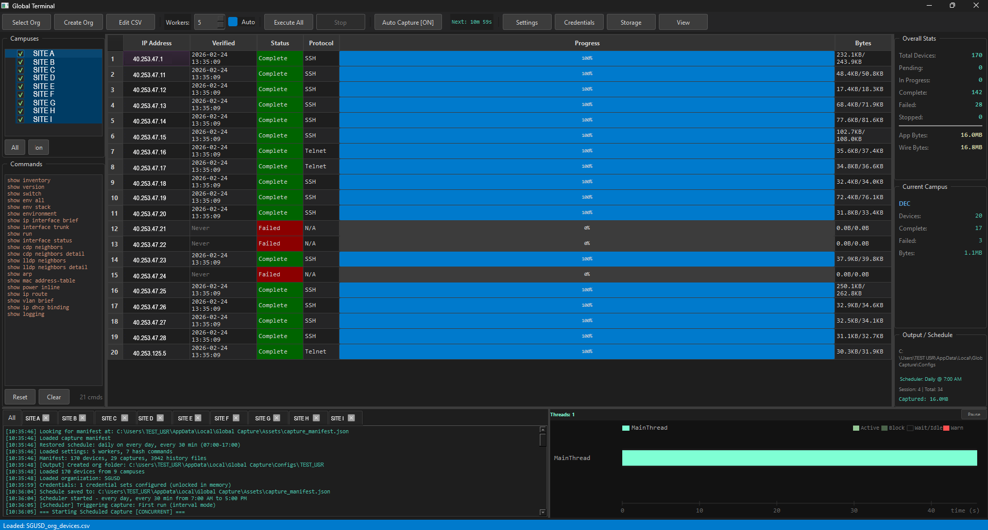Decrease Workers count with the down stepper arrow

220,25
